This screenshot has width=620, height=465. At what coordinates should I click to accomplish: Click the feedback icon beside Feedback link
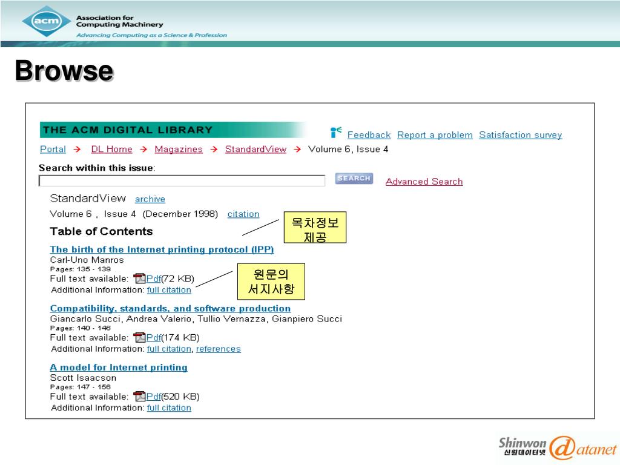tap(335, 133)
